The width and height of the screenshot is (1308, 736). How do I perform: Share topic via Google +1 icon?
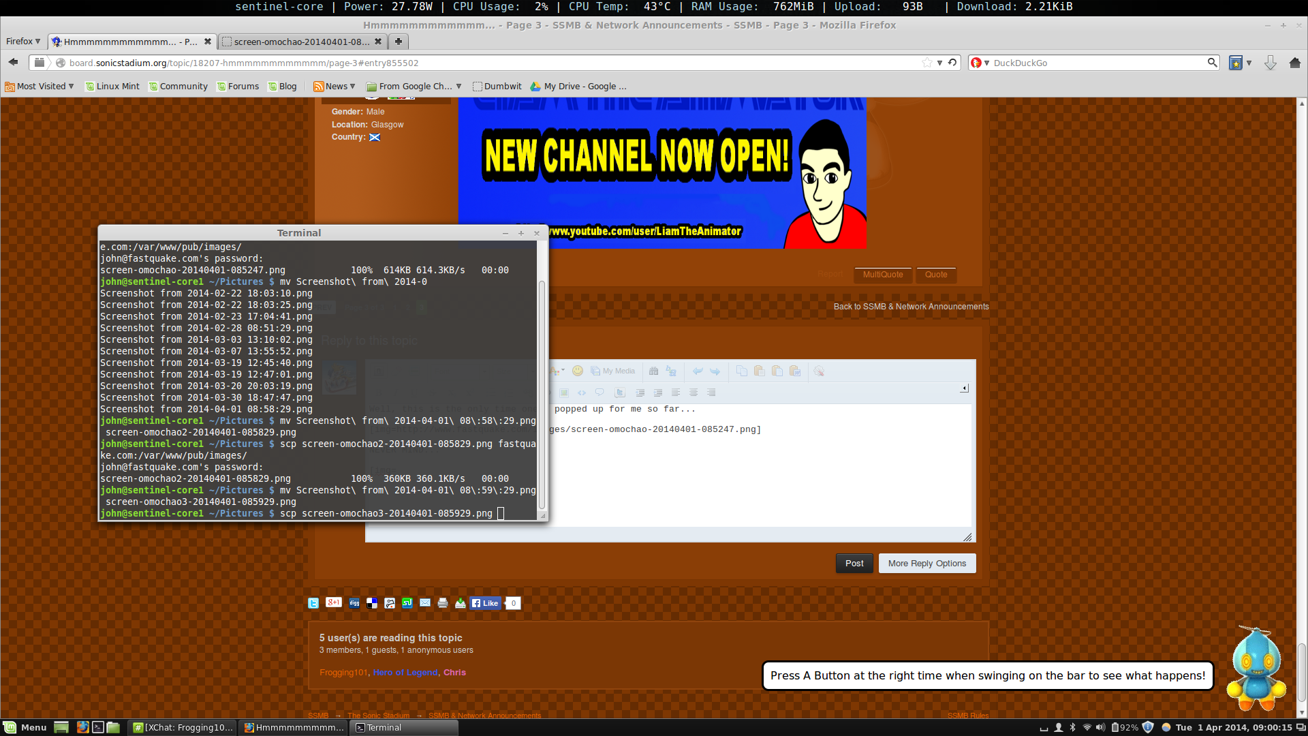334,602
